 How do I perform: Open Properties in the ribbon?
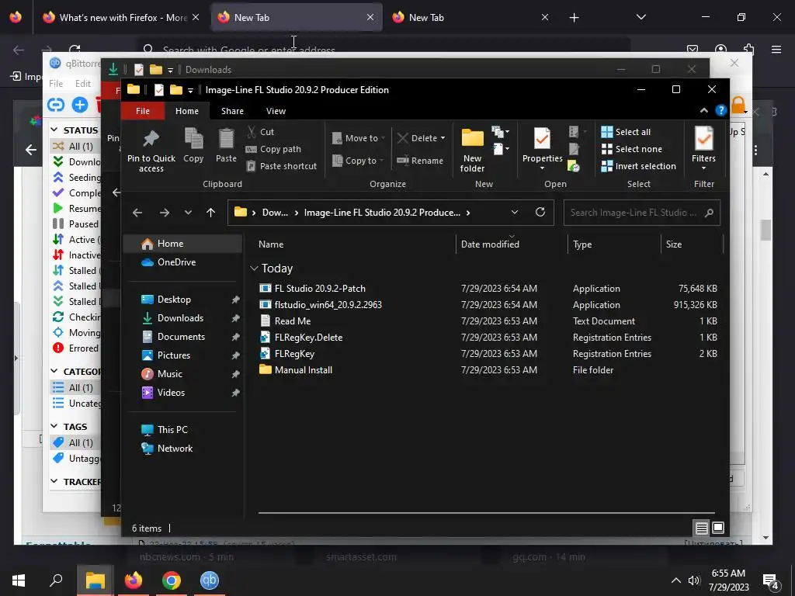click(542, 147)
